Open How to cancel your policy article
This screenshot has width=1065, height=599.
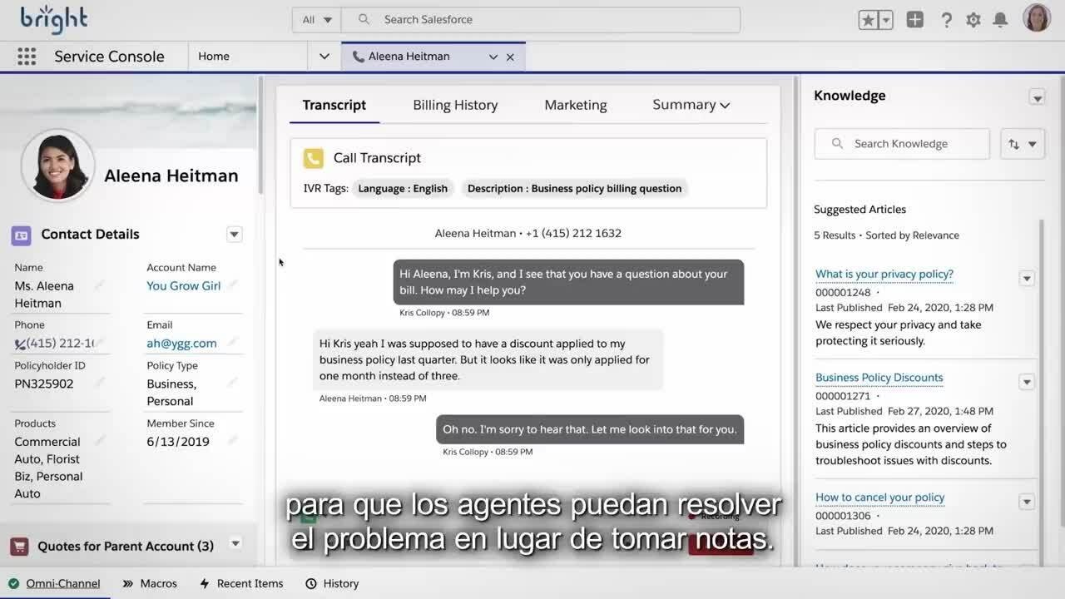pyautogui.click(x=880, y=498)
